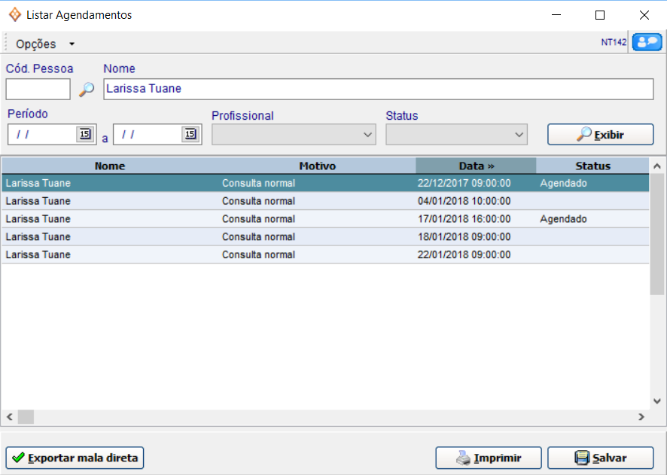Viewport: 667px width, 475px height.
Task: Click the Salvar button
Action: [600, 458]
